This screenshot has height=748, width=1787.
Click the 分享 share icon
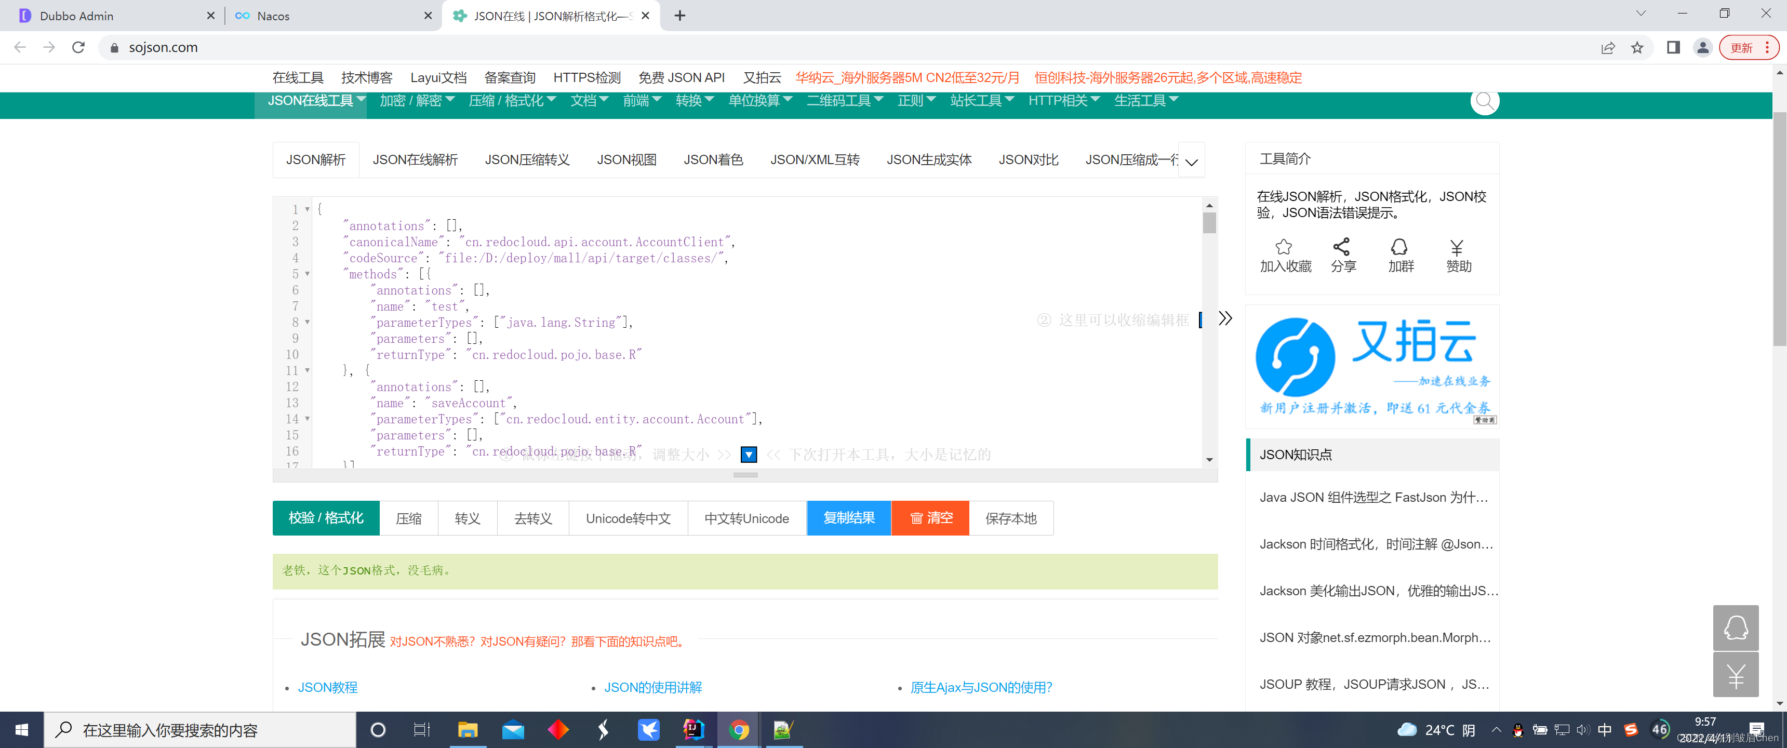click(1341, 247)
